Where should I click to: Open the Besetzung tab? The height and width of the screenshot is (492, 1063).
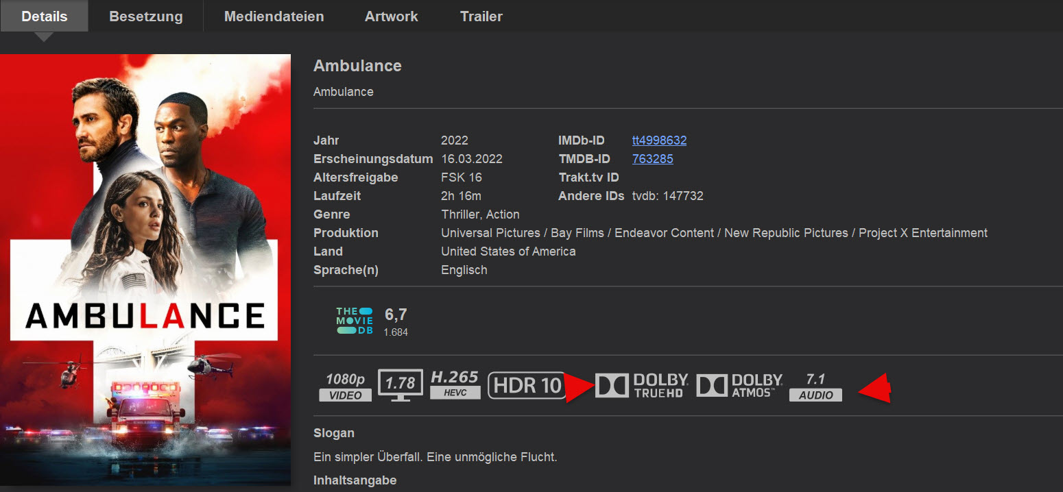[x=146, y=16]
